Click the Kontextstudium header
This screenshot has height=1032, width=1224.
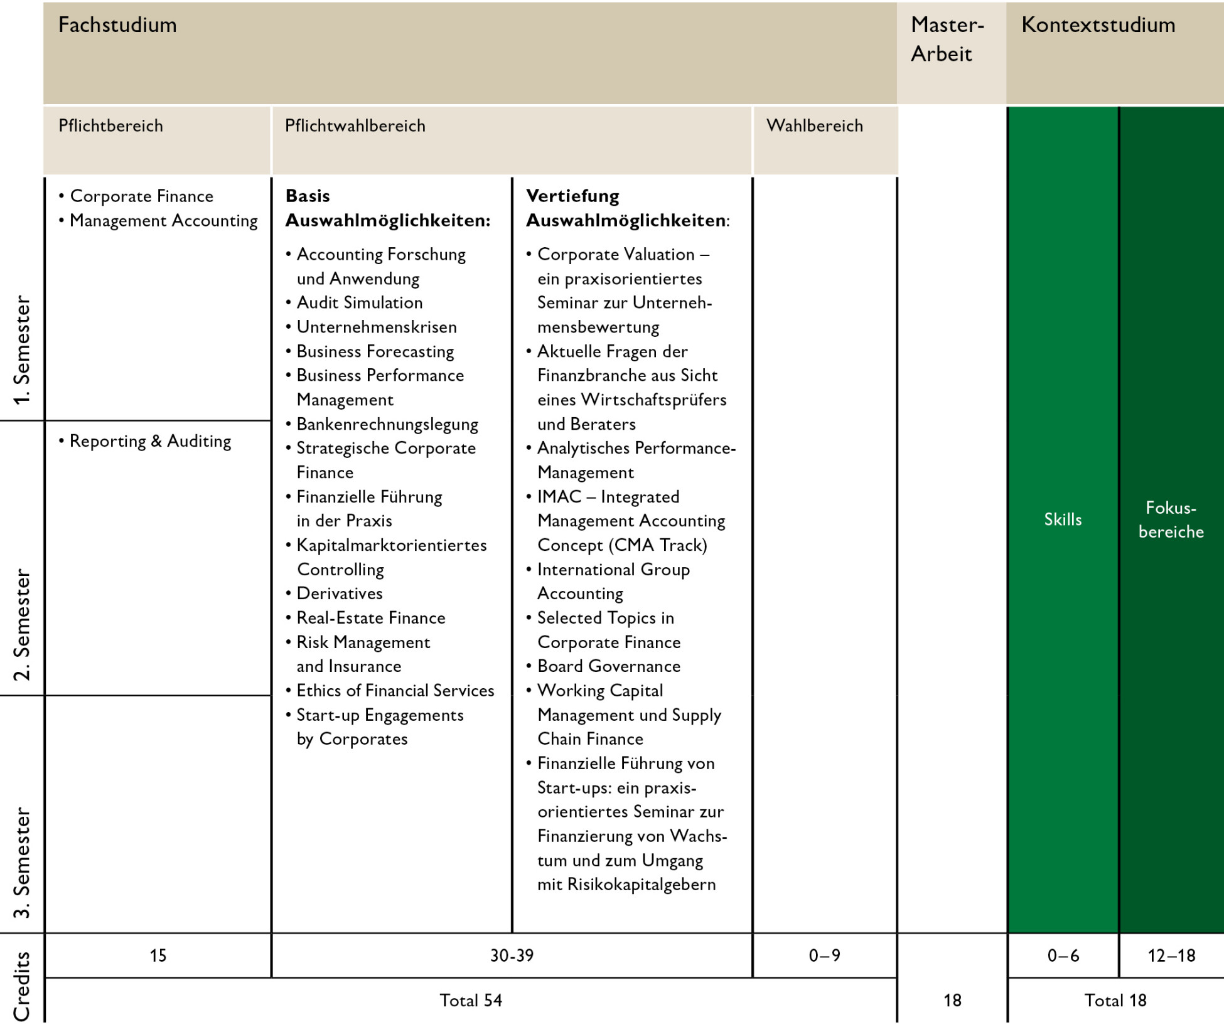[1098, 25]
